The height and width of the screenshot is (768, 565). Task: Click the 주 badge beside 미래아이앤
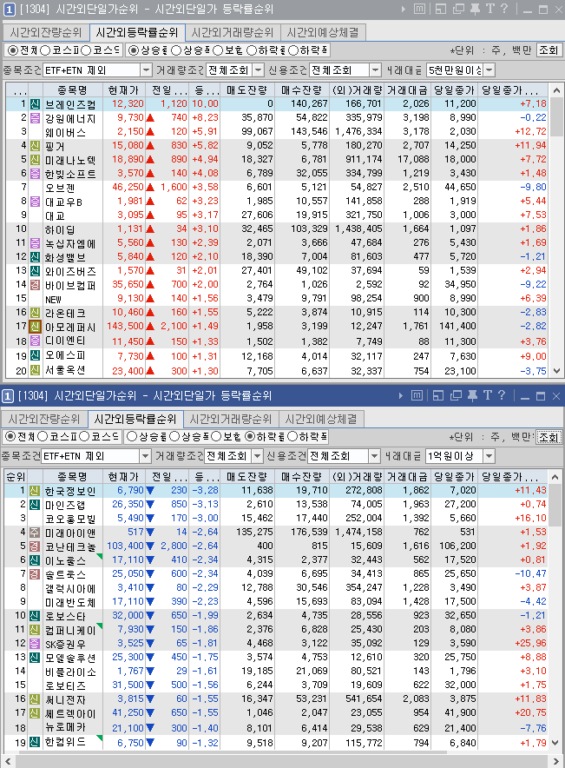pos(35,532)
